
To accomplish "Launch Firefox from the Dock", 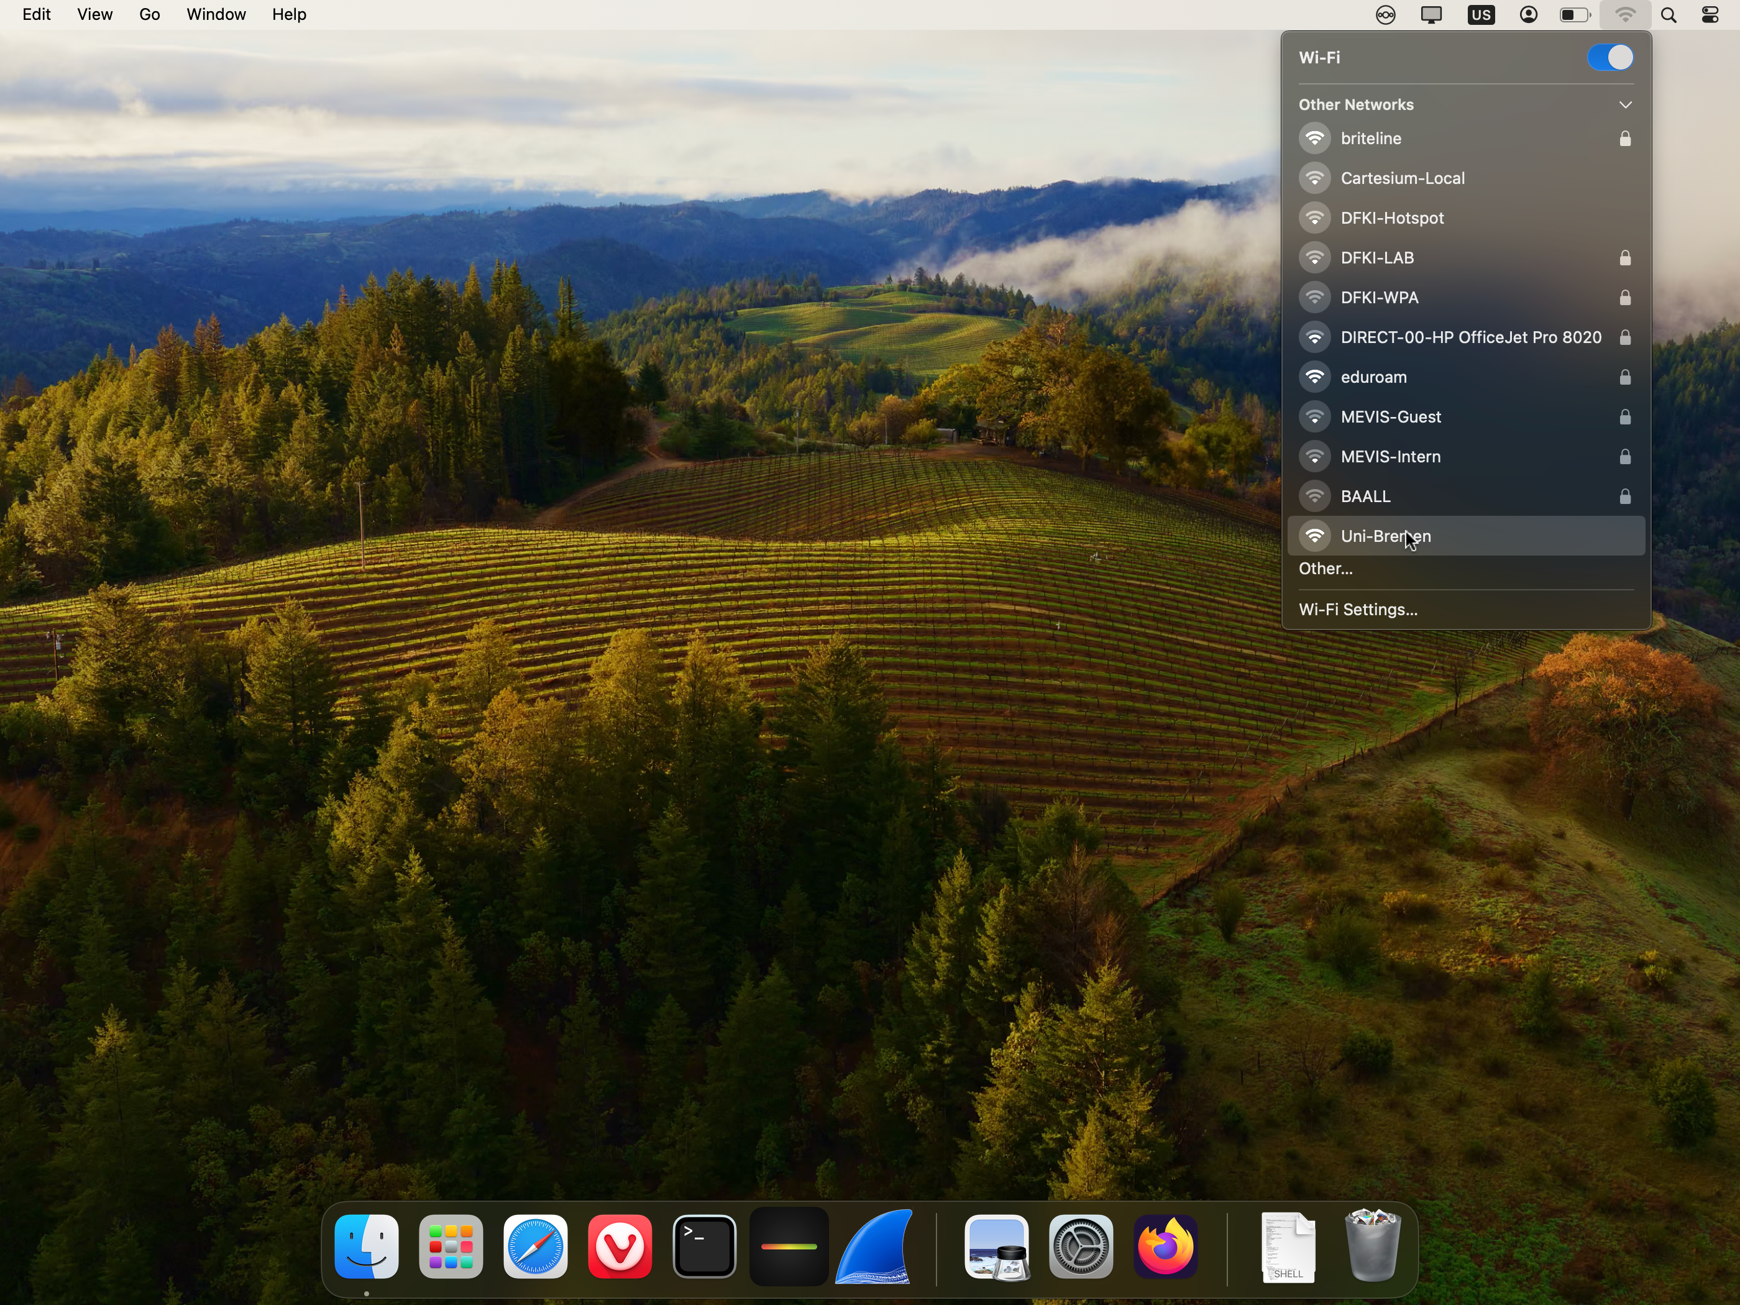I will click(1165, 1246).
